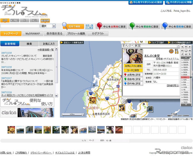Open the MyDRAMAP tab
This screenshot has width=193, height=158.
33,34
